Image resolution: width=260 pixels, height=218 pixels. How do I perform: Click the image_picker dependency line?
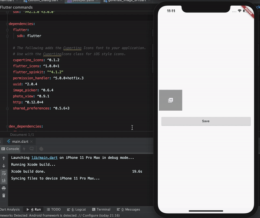pyautogui.click(x=33, y=90)
